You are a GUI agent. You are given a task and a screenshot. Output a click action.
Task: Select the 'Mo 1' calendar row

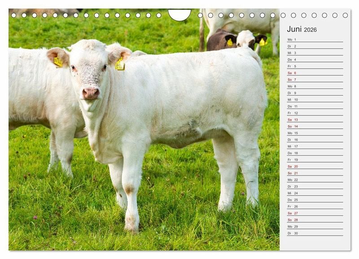click(x=315, y=40)
